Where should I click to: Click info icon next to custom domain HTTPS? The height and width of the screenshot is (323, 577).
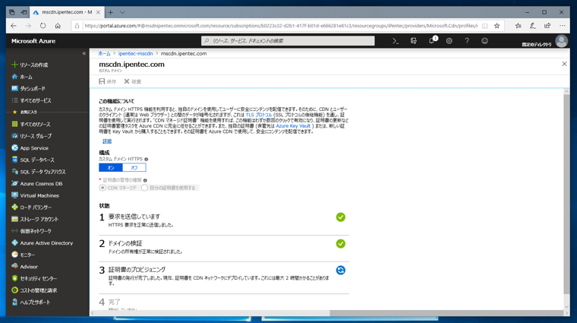tap(146, 159)
